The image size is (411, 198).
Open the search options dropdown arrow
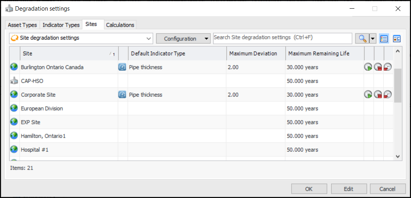[372, 38]
